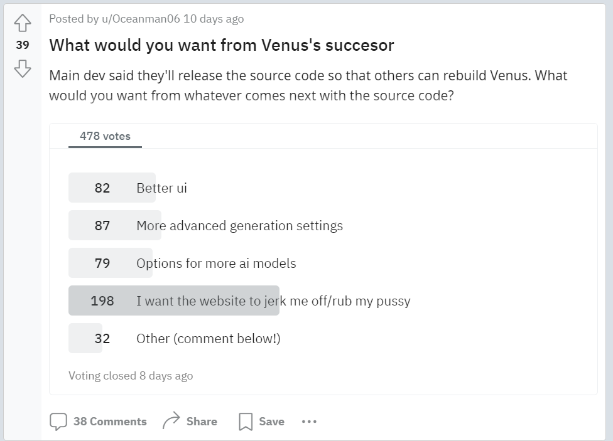The image size is (613, 441).
Task: Click the comments speech bubble icon
Action: [x=58, y=422]
